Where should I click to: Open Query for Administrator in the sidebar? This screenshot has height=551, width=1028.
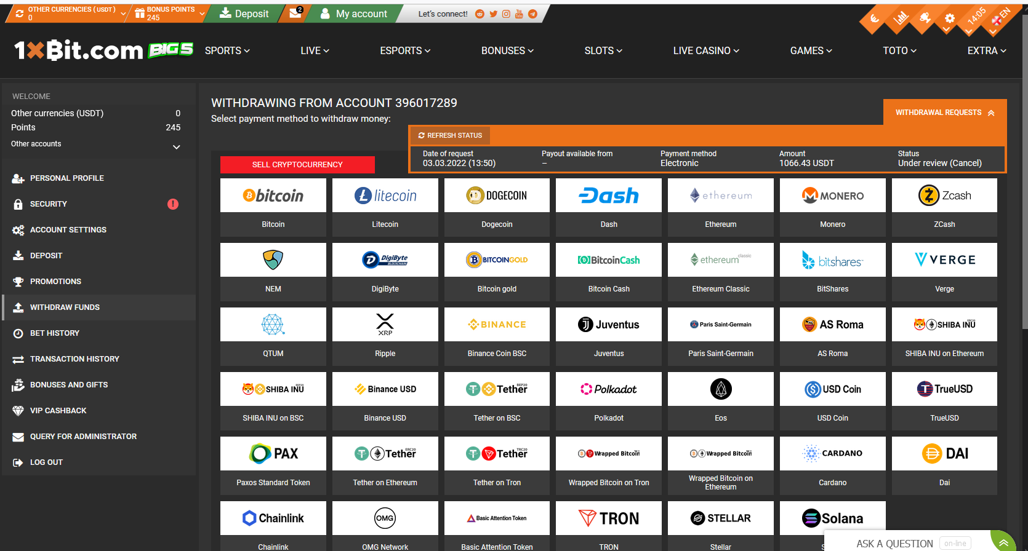(99, 437)
